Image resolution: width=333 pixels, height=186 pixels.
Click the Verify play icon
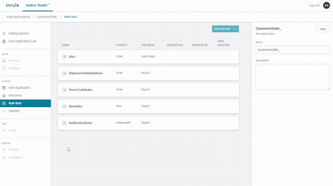point(4,130)
